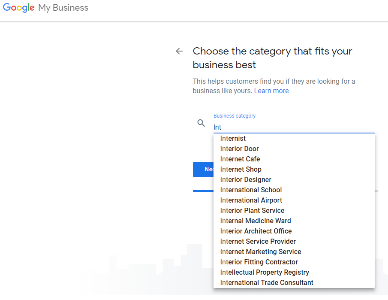Choose Interior Plant Service
This screenshot has height=300, width=388.
tap(253, 211)
